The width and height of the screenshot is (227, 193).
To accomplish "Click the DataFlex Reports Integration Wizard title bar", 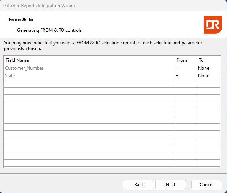I will [x=113, y=6].
